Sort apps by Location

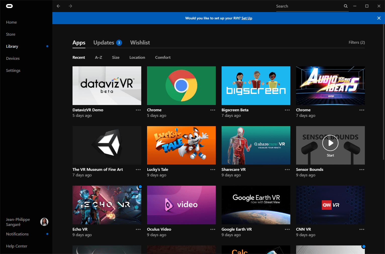tap(137, 57)
